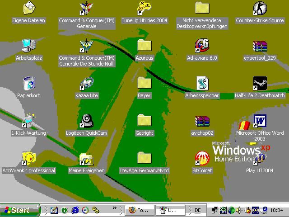
Task: Open the Start menu
Action: tap(20, 210)
